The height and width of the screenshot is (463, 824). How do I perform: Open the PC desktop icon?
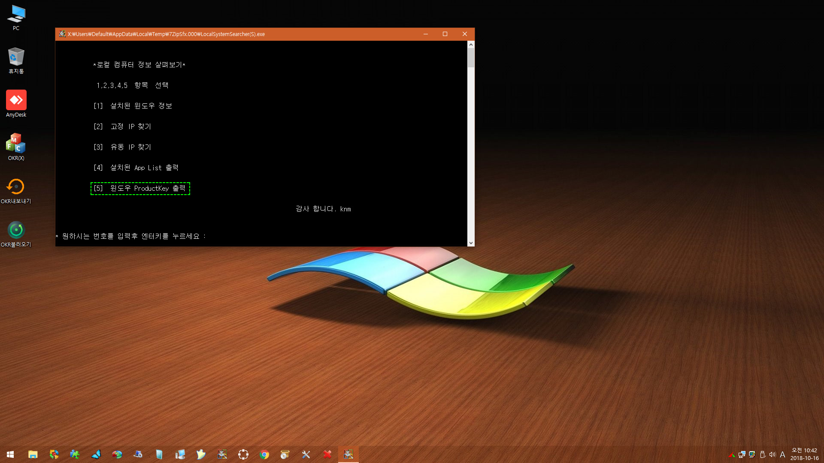coord(16,18)
